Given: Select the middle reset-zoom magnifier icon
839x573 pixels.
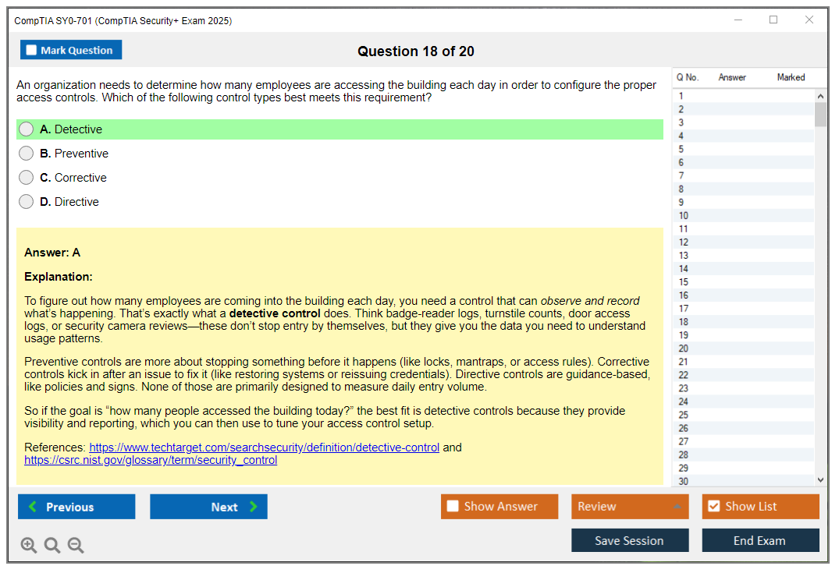Looking at the screenshot, I should tap(52, 545).
